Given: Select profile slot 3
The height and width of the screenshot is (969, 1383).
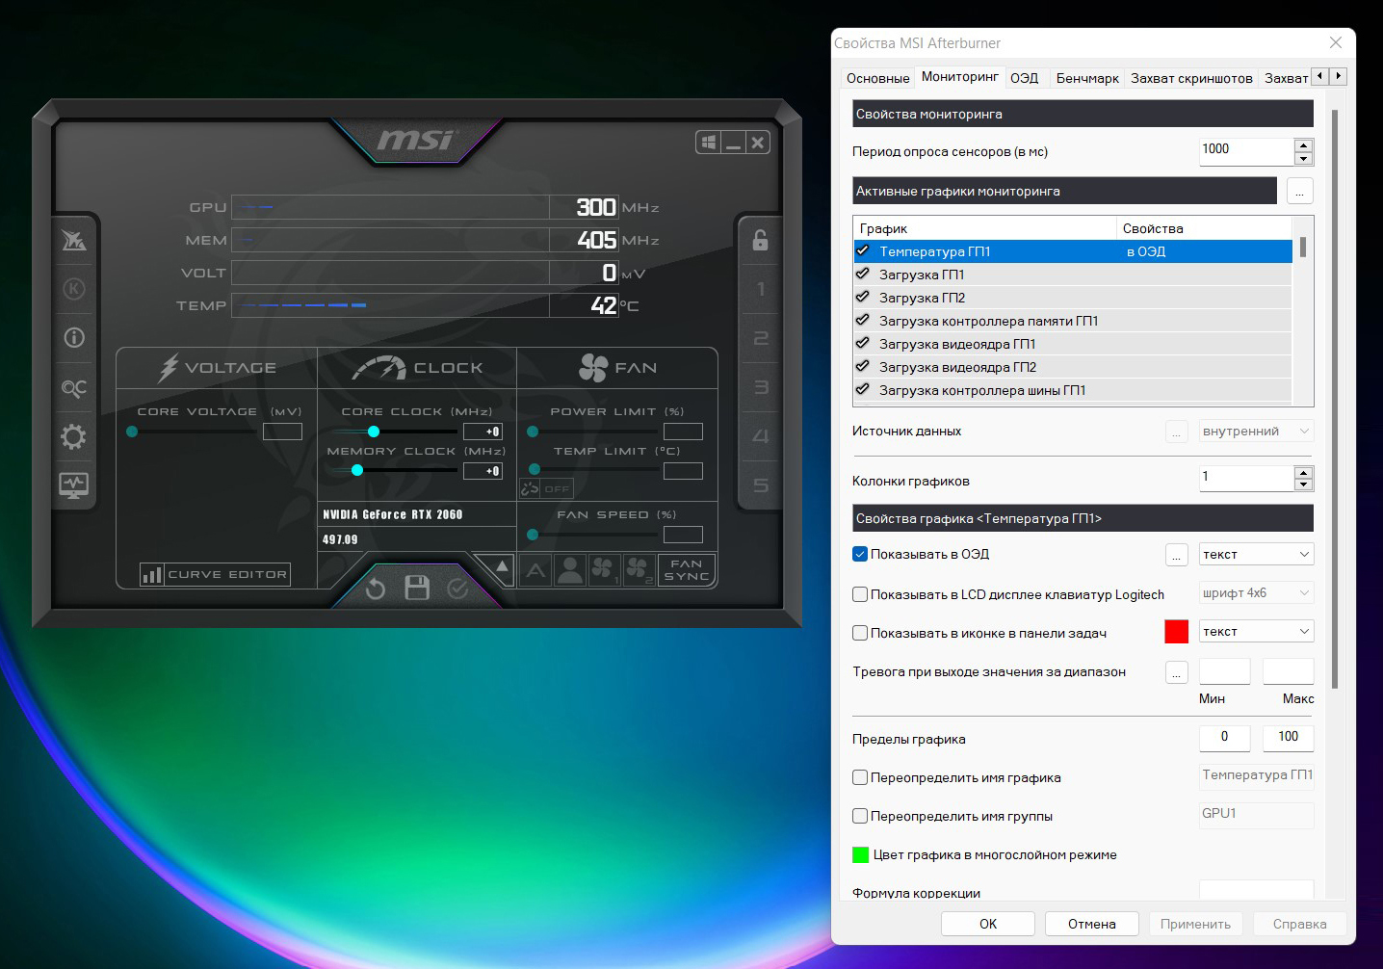Looking at the screenshot, I should (760, 387).
